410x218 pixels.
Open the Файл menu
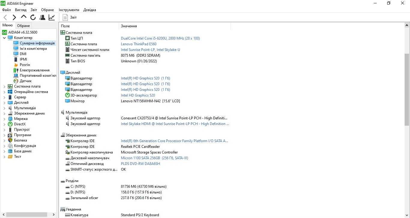pyautogui.click(x=6, y=10)
